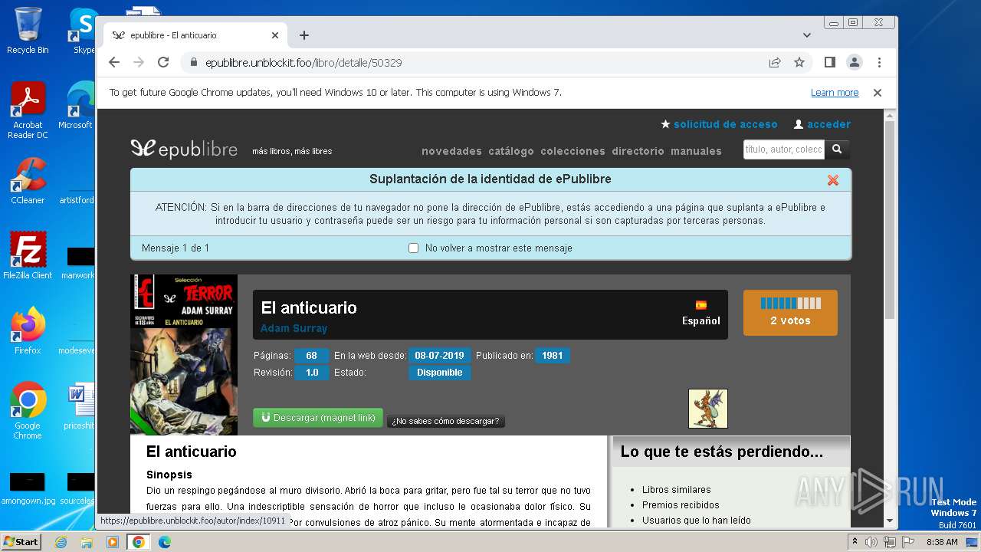Open Acrobat Reader DC desktop icon
The width and height of the screenshot is (981, 552).
28,110
